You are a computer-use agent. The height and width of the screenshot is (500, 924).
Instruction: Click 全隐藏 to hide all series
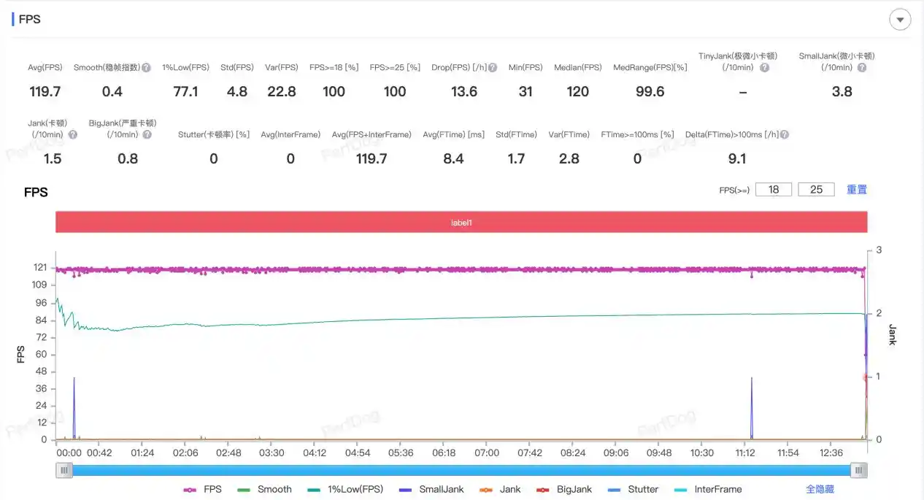point(820,490)
